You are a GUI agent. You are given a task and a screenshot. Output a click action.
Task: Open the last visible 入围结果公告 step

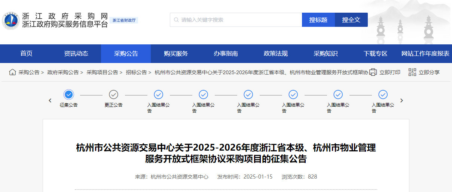383,94
